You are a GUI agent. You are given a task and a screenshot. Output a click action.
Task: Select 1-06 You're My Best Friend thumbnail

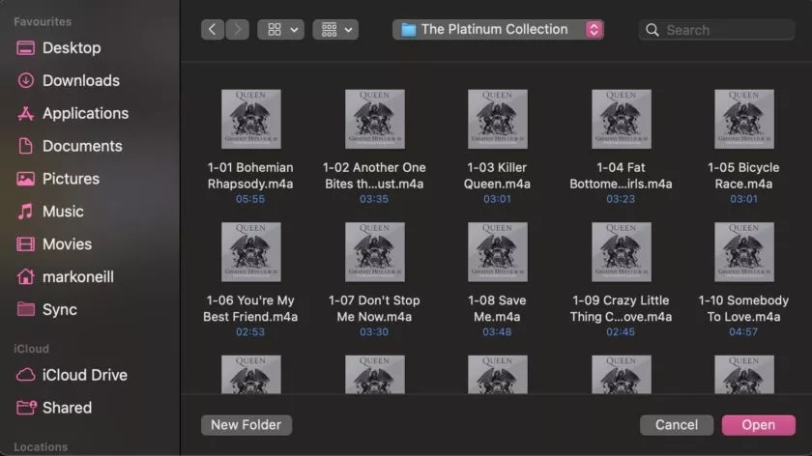tap(251, 252)
